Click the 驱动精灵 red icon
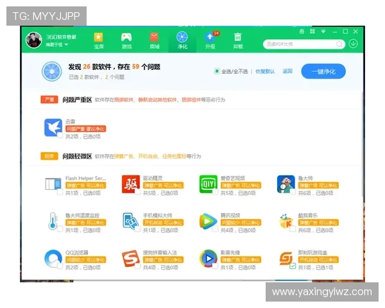This screenshot has width=385, height=308. (x=131, y=184)
